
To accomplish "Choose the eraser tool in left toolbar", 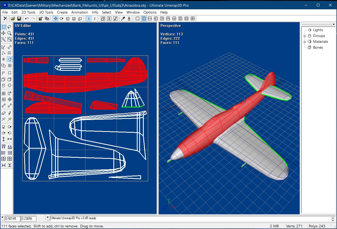I will [x=3, y=113].
